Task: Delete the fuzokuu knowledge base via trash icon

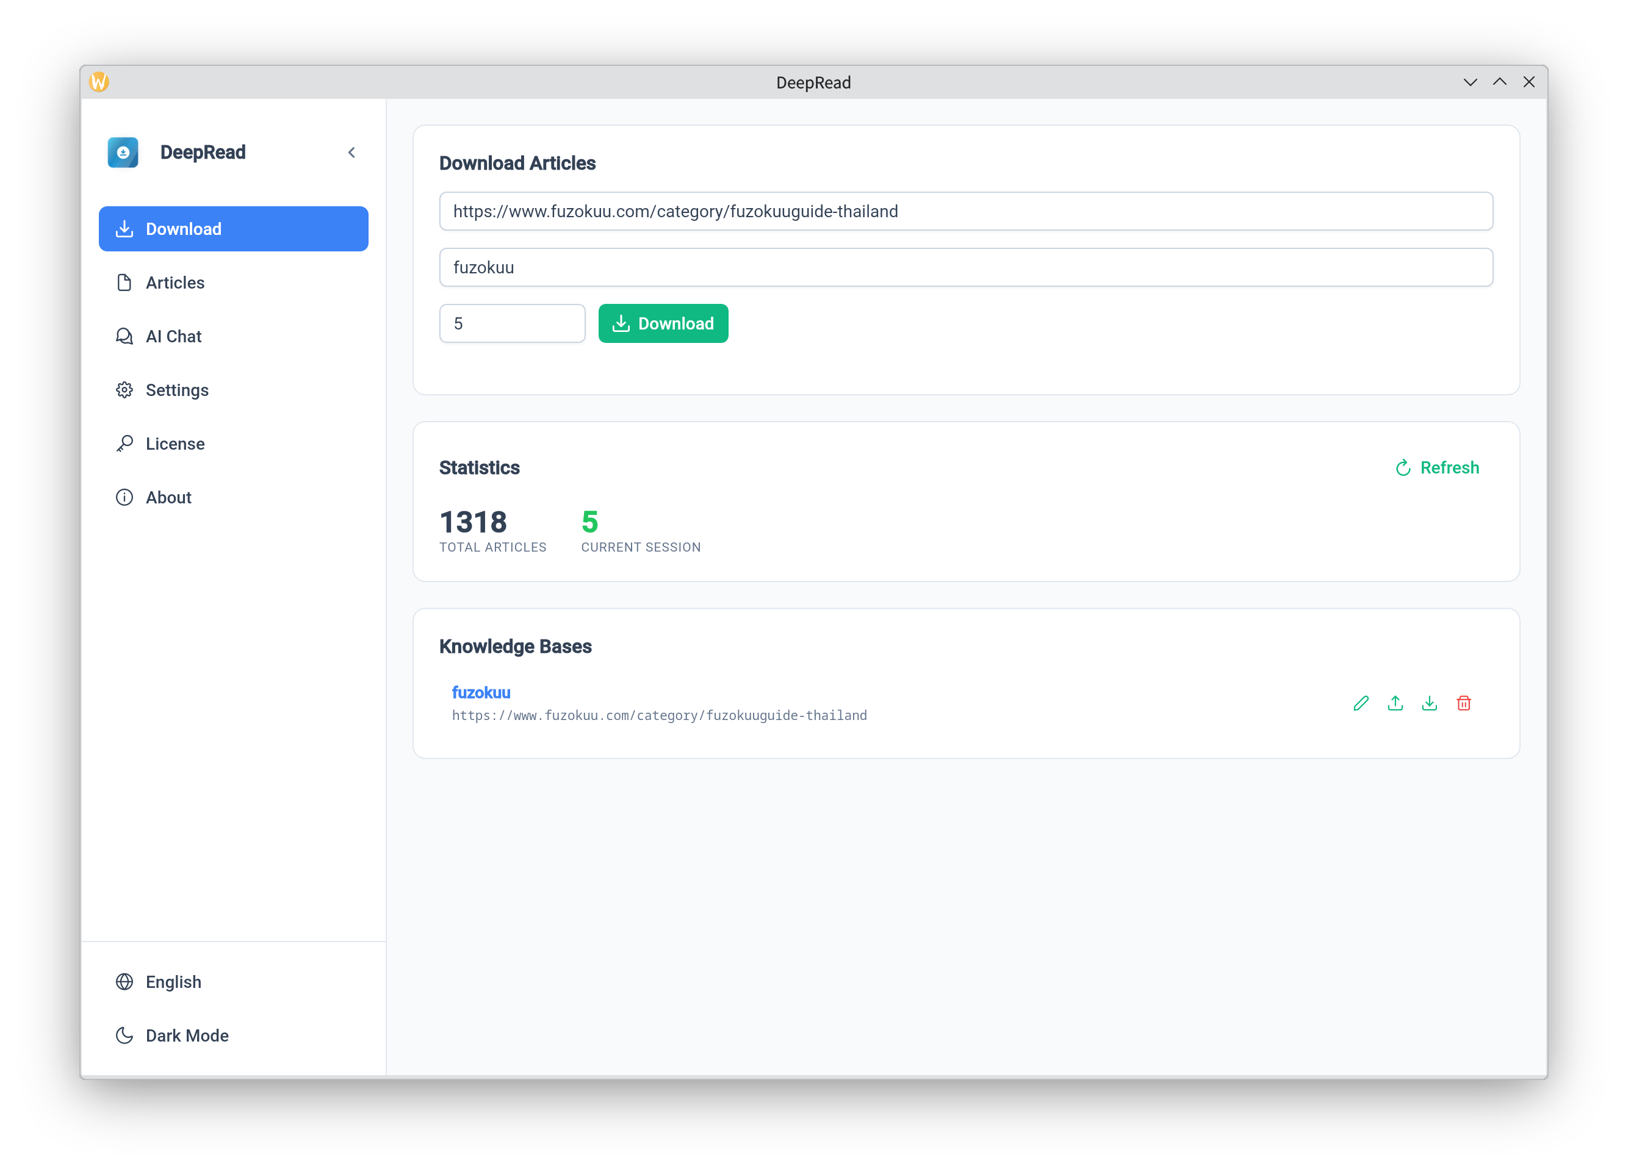Action: [1464, 704]
